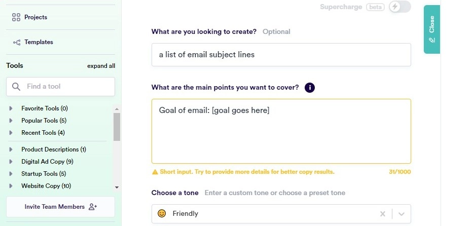Clear the Friendly tone with X
Image resolution: width=474 pixels, height=226 pixels.
tap(383, 214)
